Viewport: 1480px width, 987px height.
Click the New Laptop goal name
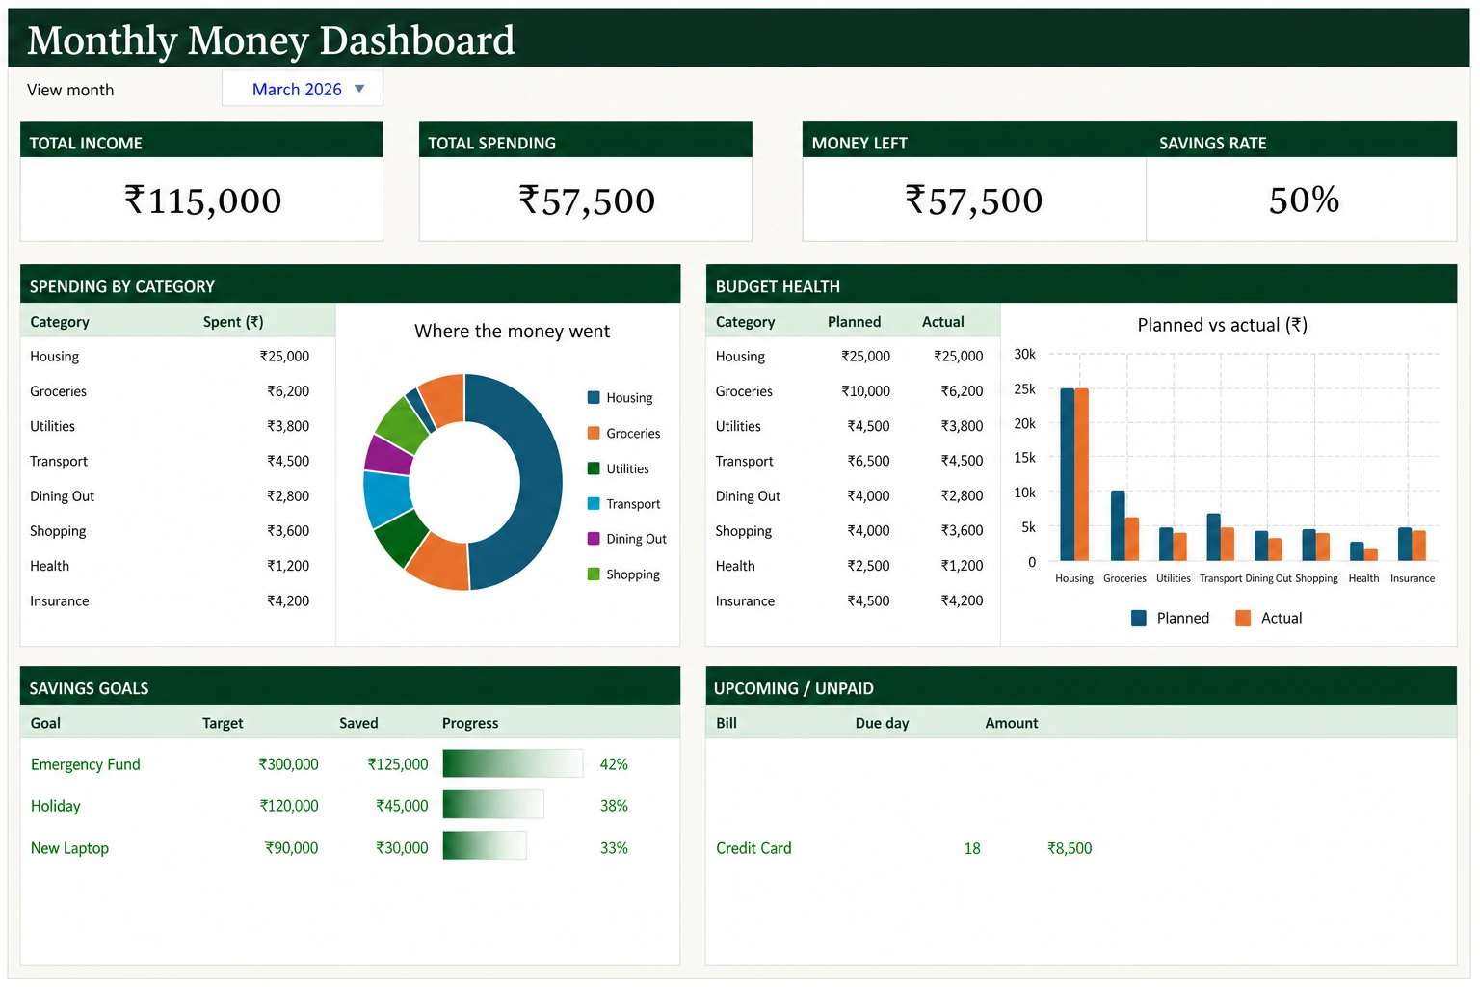tap(69, 848)
